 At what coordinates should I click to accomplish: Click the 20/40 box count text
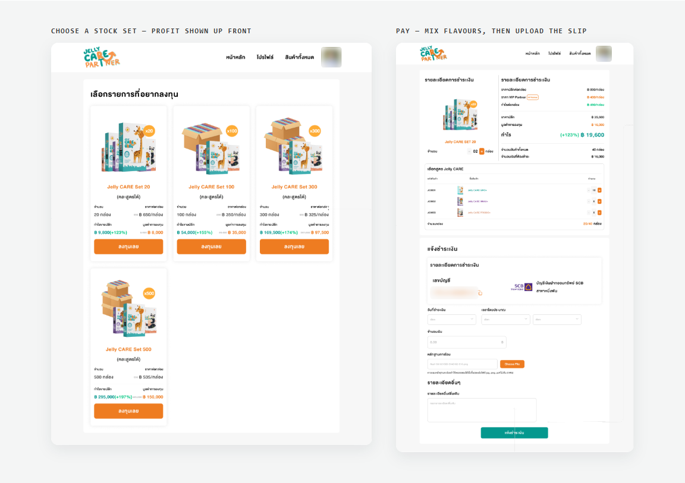(587, 224)
